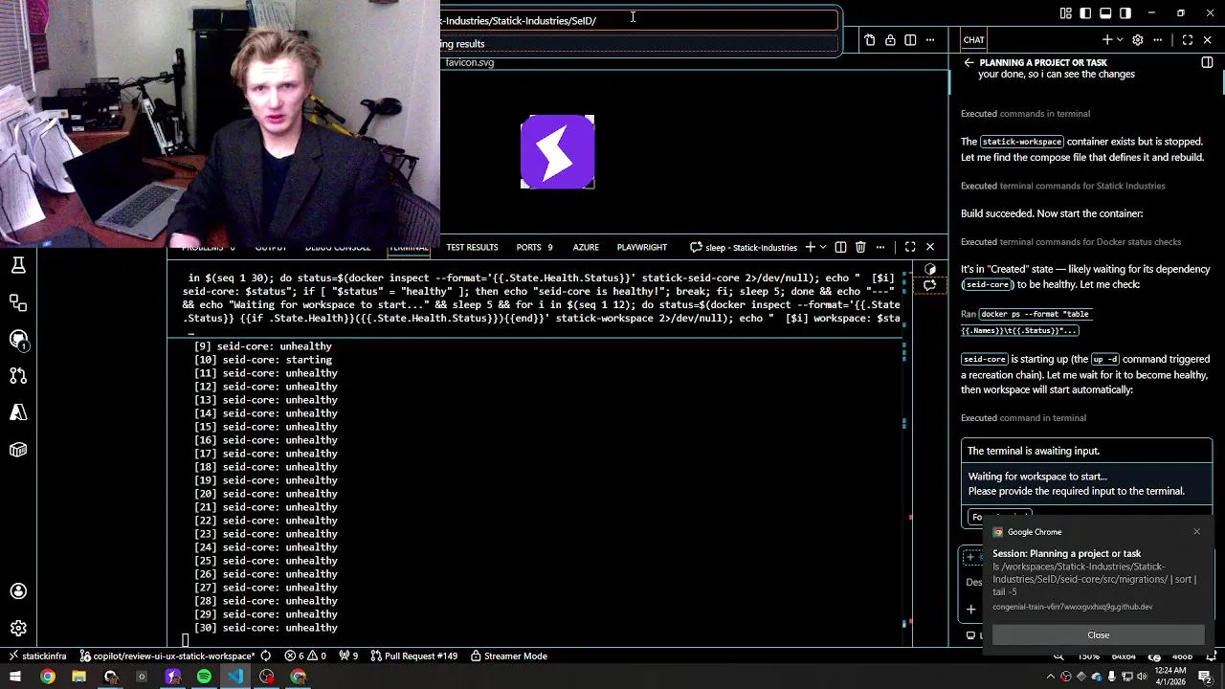
Task: Open branch copilot/review-ui-ux-statick-workspace
Action: click(167, 656)
